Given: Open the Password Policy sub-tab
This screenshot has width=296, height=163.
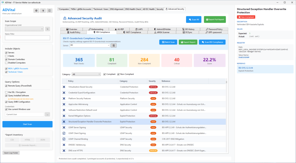Looking at the screenshot, I should (x=214, y=29).
